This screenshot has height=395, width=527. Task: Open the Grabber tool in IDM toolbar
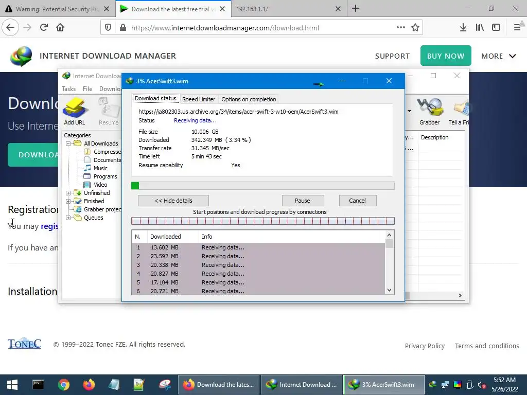click(429, 111)
